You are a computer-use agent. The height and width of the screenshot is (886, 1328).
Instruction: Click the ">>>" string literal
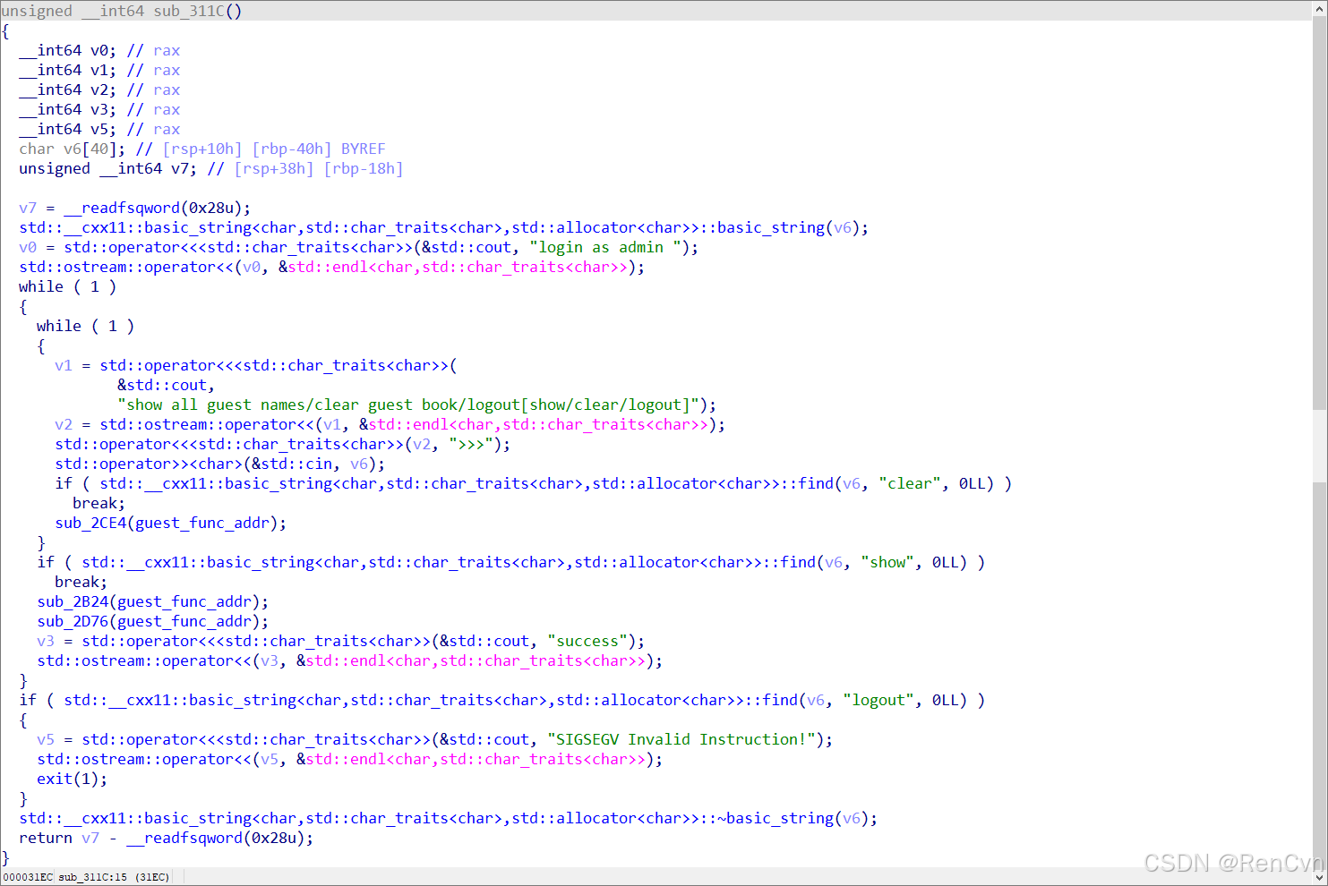[x=471, y=444]
